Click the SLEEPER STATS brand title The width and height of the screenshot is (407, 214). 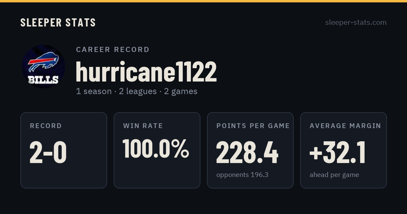click(x=58, y=23)
